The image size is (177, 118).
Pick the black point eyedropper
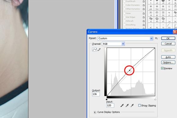[122, 105]
